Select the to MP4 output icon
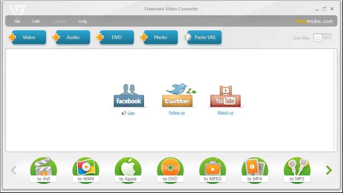Screen dimensions: 343x193 pos(255,170)
